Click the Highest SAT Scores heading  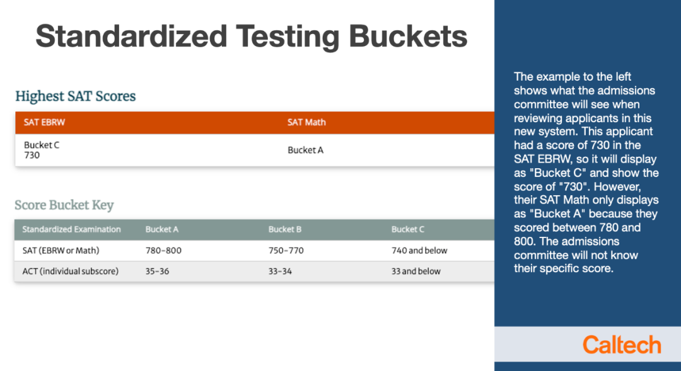click(76, 96)
